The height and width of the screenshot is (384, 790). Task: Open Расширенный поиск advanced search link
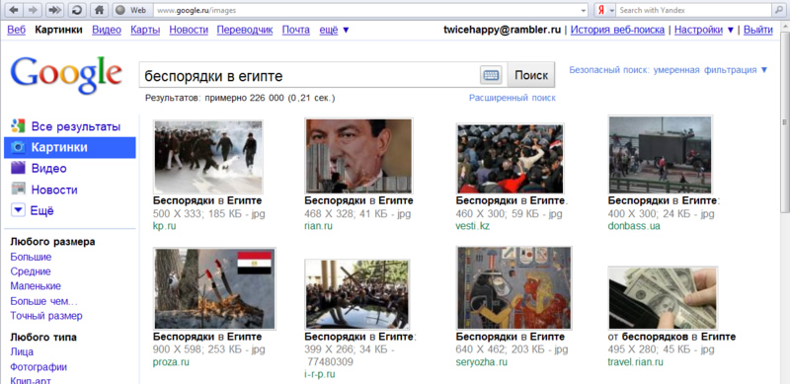(x=513, y=98)
